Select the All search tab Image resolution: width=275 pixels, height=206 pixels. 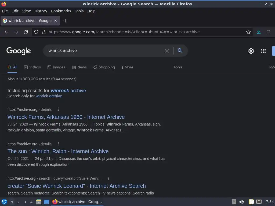tap(12, 67)
